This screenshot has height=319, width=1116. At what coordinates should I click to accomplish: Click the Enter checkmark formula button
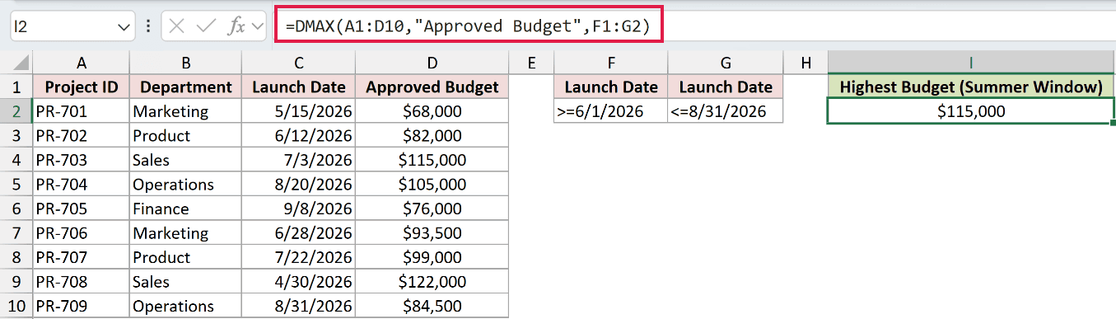pyautogui.click(x=205, y=26)
